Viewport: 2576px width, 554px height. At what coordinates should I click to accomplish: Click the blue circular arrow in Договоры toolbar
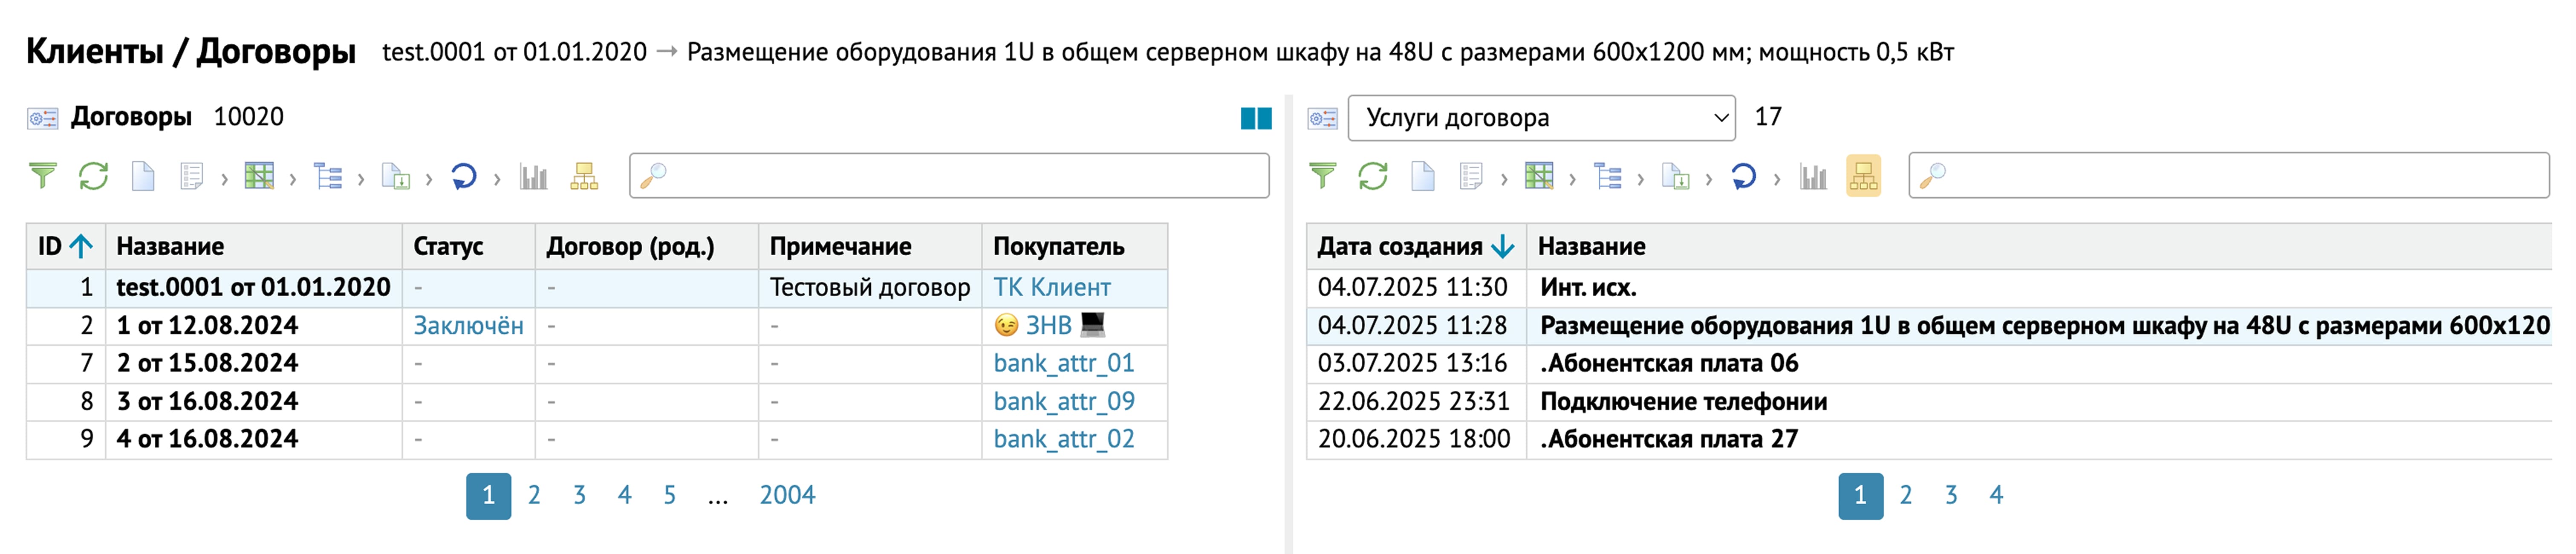tap(463, 176)
